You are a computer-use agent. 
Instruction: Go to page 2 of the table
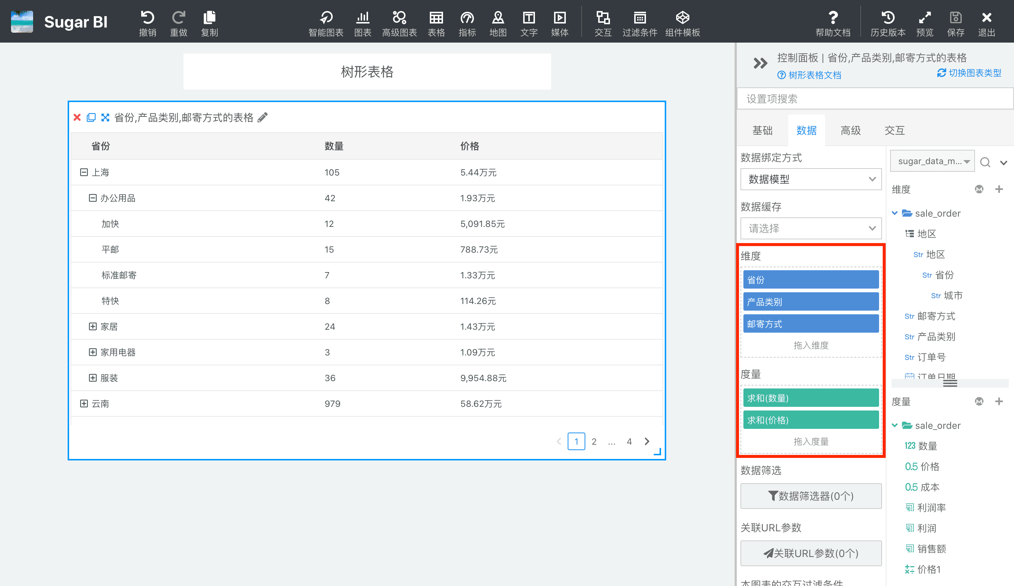coord(594,441)
